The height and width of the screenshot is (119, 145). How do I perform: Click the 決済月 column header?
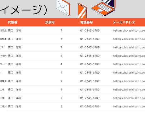(50, 22)
